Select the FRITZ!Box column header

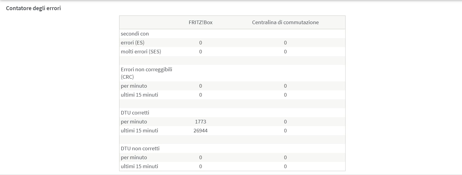click(x=200, y=22)
